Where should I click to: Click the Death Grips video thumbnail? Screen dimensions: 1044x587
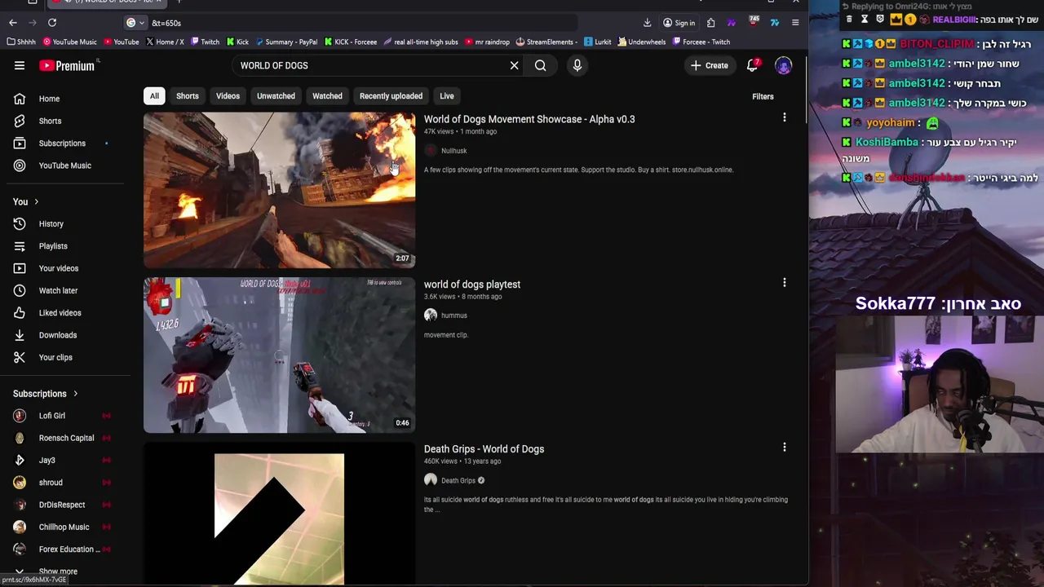(279, 514)
